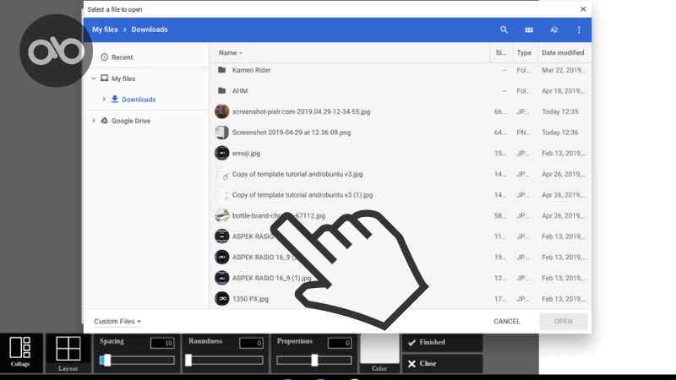The width and height of the screenshot is (676, 380).
Task: Click My files in breadcrumb path
Action: [x=105, y=30]
